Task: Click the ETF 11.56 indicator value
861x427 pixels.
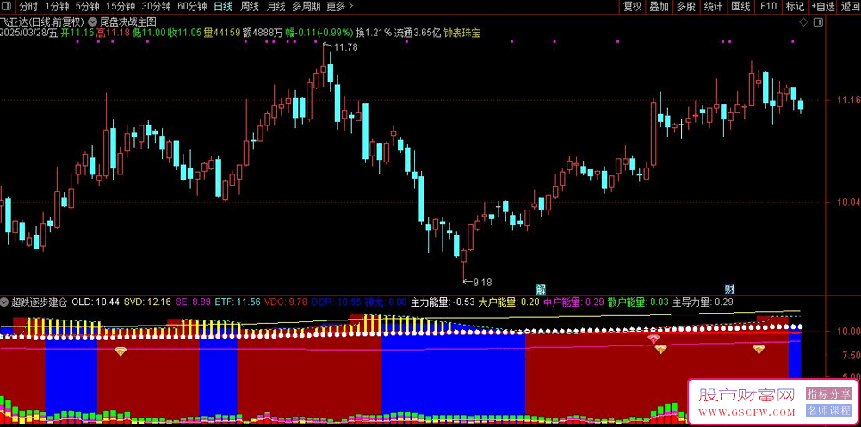Action: [238, 302]
